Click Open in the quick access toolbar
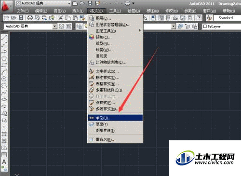The height and width of the screenshot is (176, 241). point(82,3)
